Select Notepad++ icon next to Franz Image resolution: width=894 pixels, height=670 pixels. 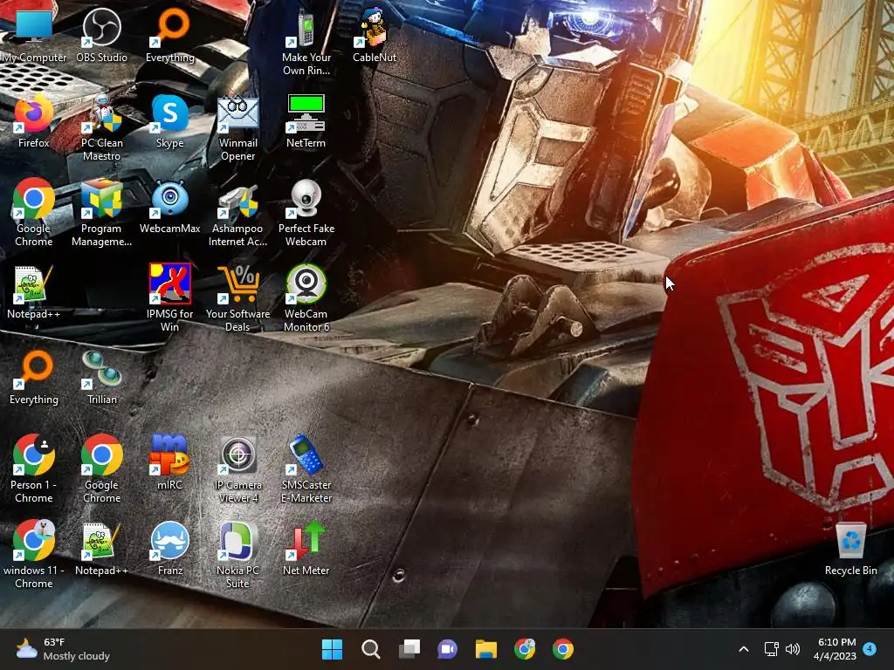(x=101, y=548)
